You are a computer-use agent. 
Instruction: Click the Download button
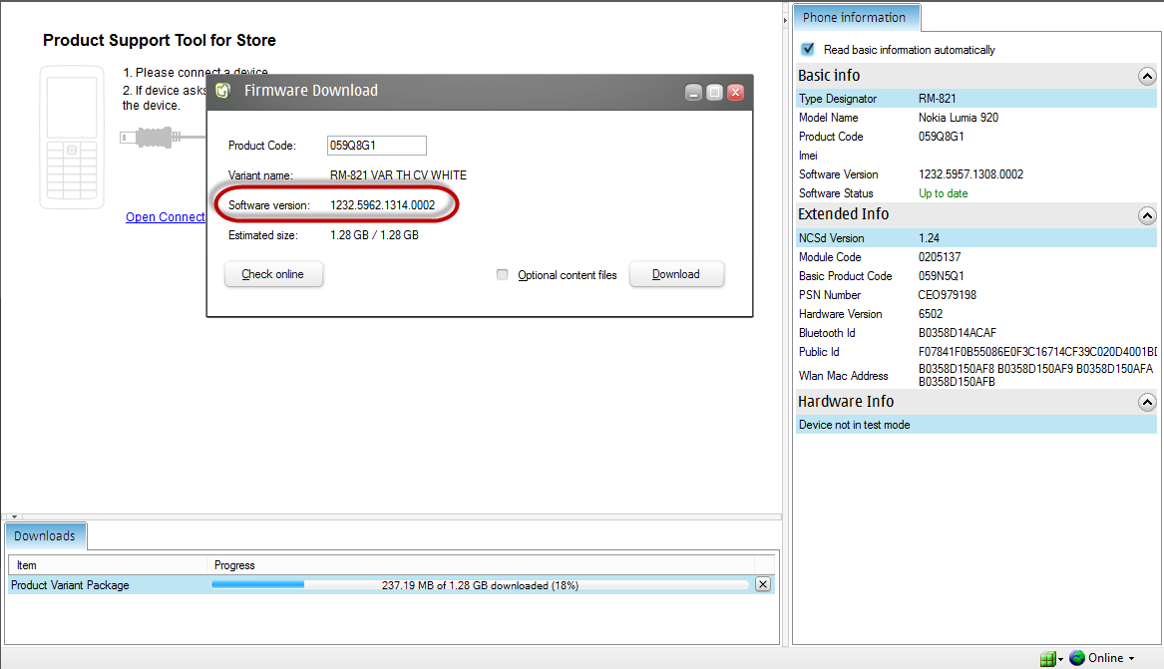tap(676, 274)
